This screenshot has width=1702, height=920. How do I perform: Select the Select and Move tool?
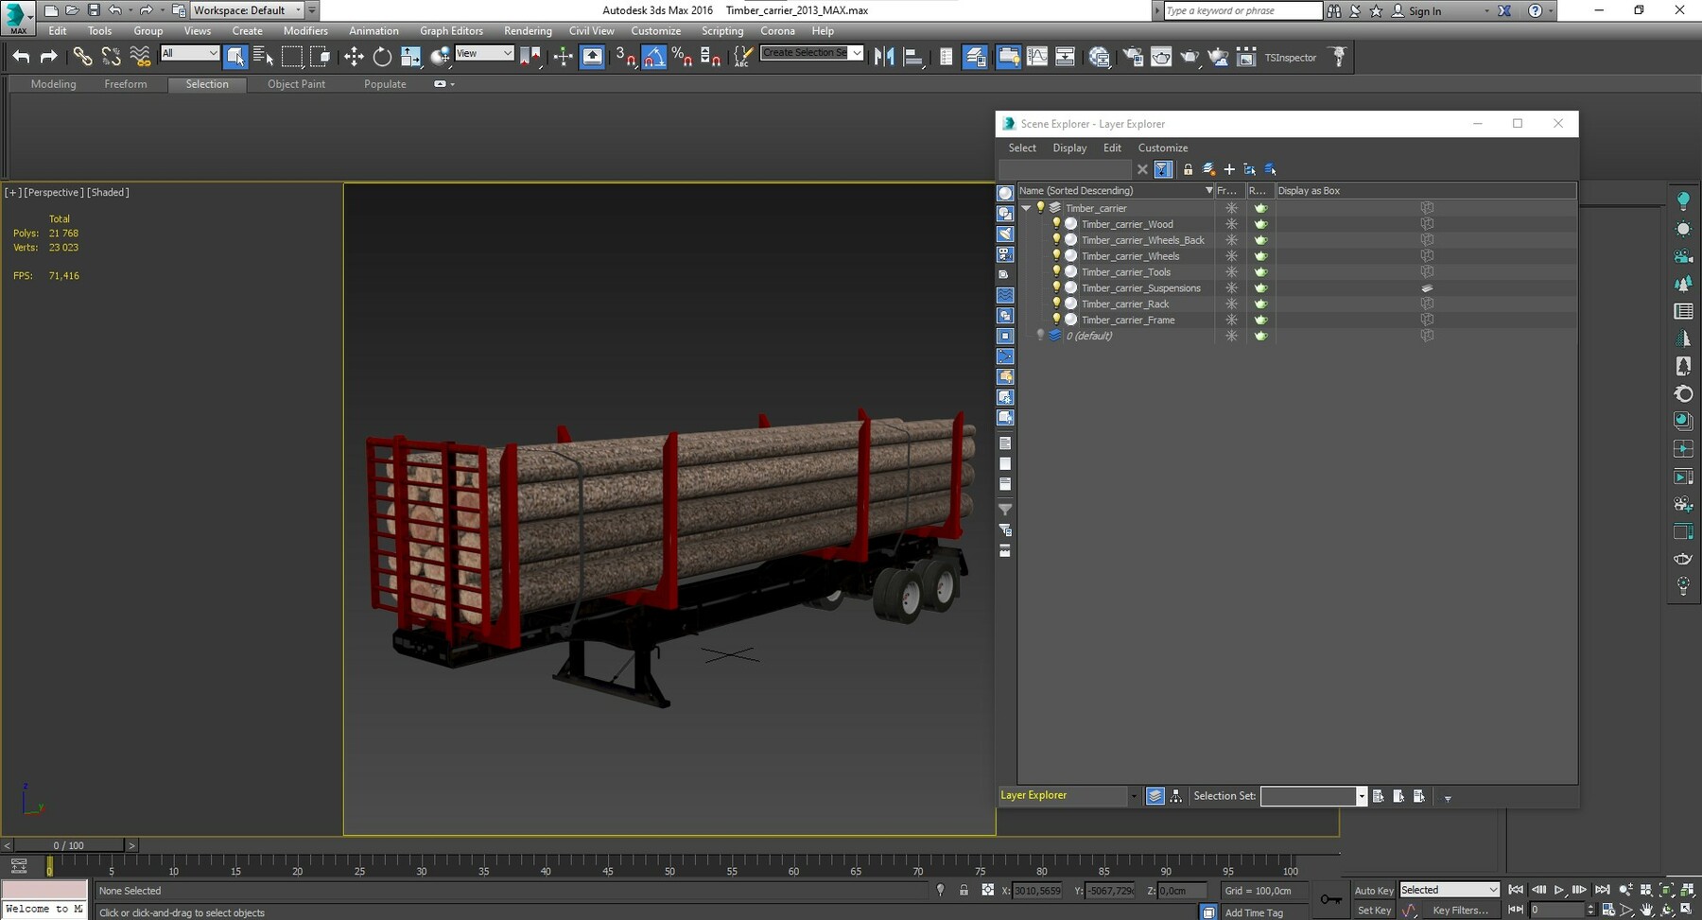355,57
